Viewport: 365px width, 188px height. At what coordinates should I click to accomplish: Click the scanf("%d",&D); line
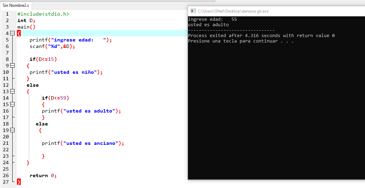tap(52, 46)
